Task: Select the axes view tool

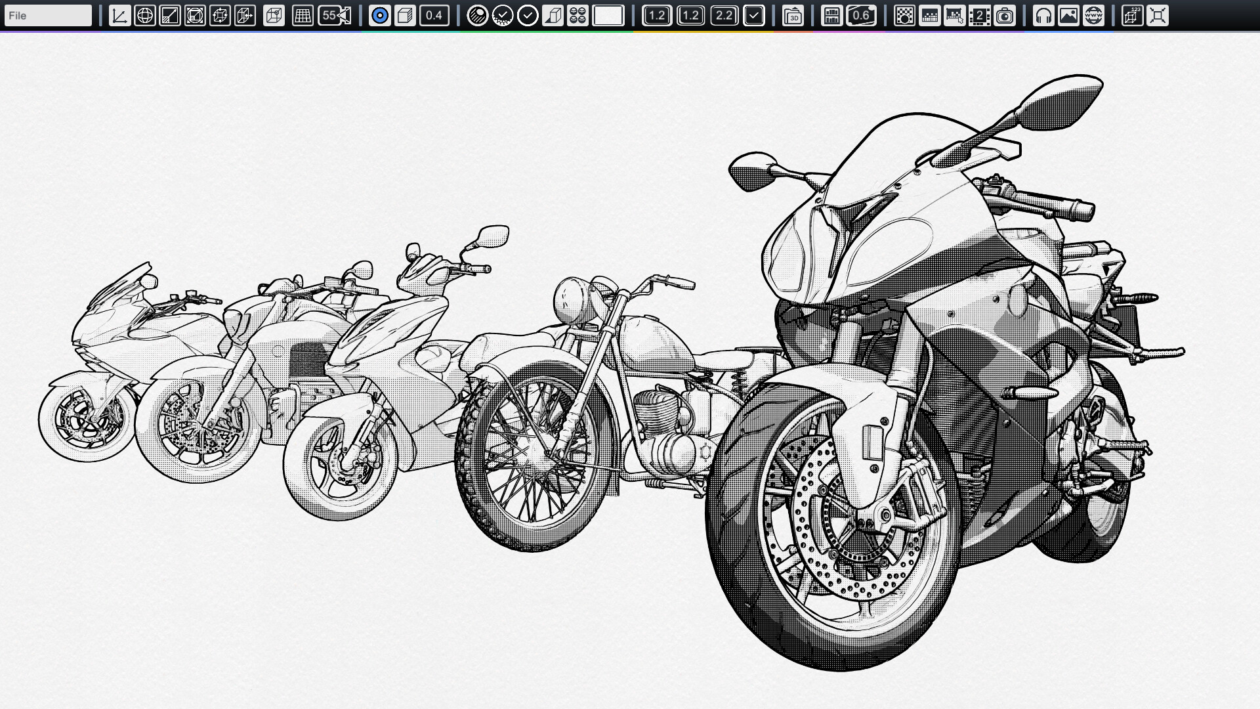Action: pos(119,16)
